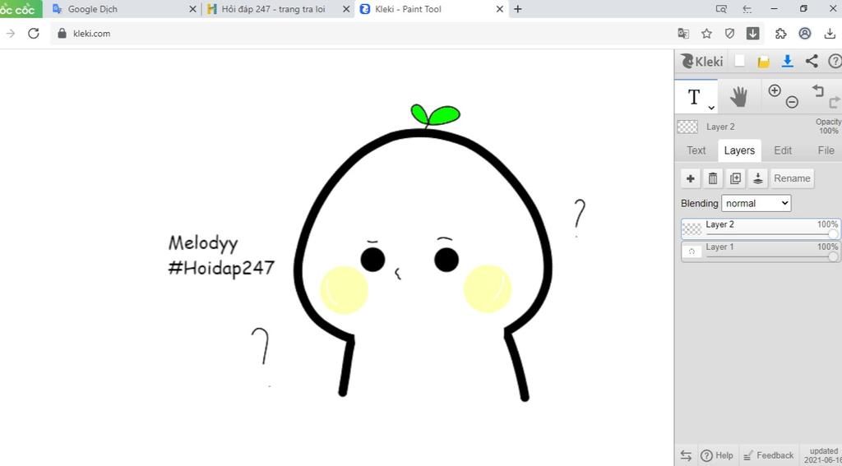Switch to the File tab
Viewport: 842px width, 466px height.
[826, 150]
